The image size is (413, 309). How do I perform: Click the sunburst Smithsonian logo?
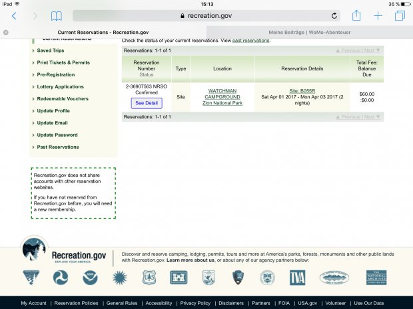click(120, 278)
